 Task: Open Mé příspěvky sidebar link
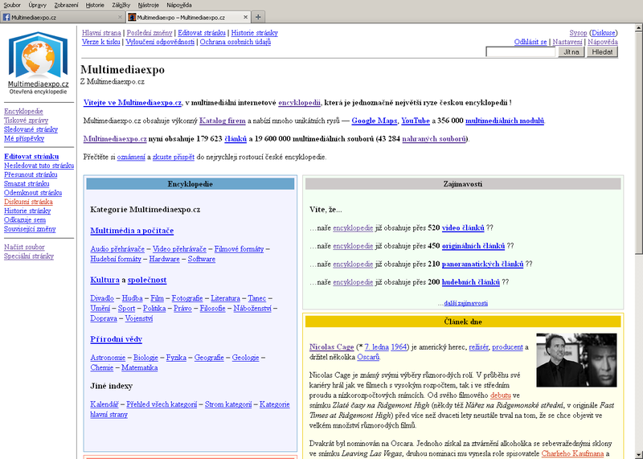tap(24, 138)
